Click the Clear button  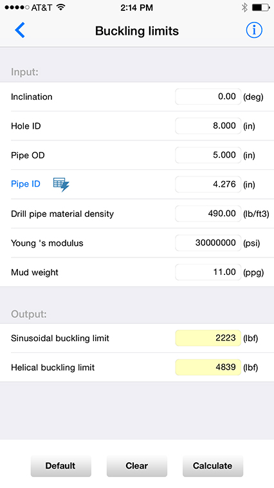click(137, 465)
